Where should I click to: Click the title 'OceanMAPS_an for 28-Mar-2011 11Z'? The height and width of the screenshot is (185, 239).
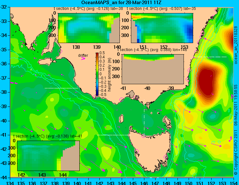point(121,3)
